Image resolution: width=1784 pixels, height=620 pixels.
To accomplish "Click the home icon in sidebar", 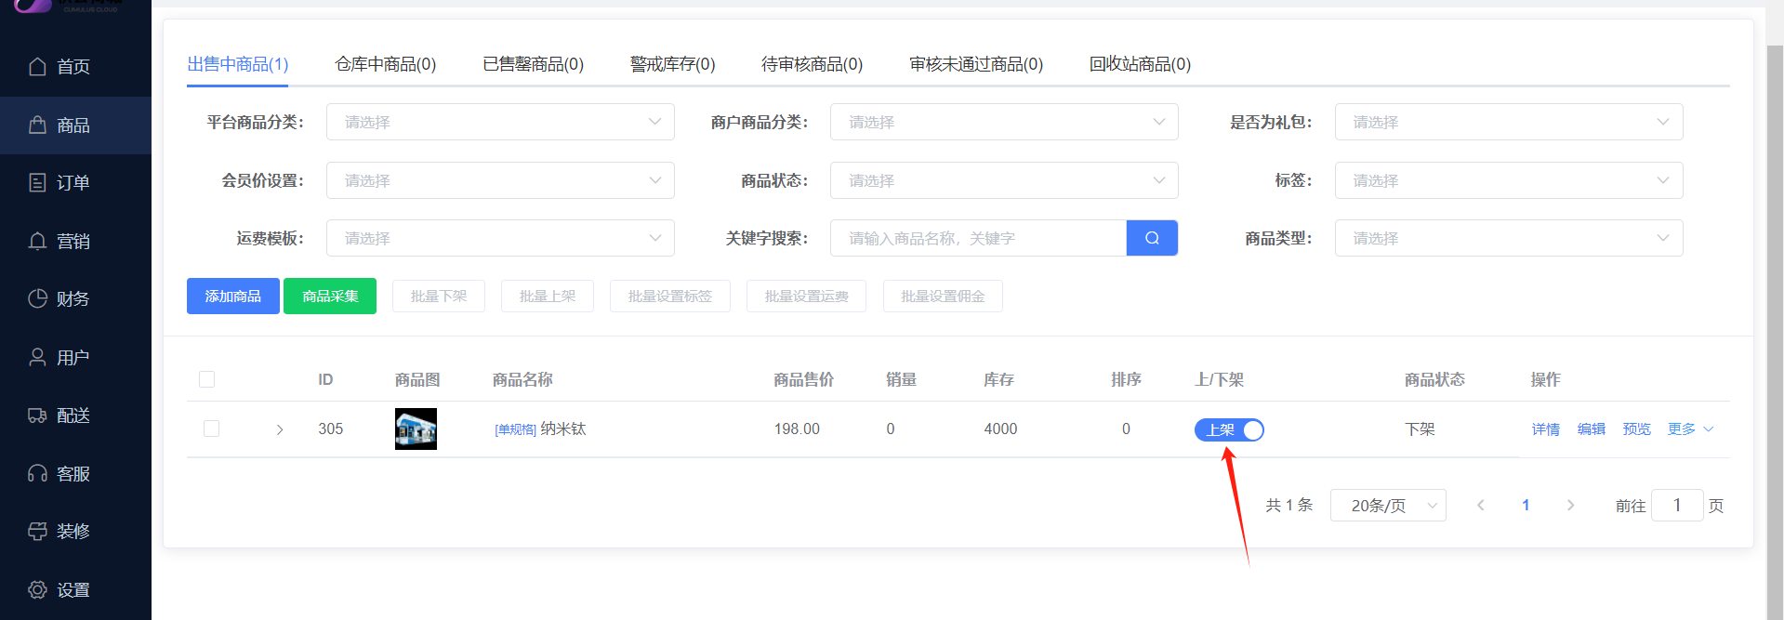I will point(37,67).
